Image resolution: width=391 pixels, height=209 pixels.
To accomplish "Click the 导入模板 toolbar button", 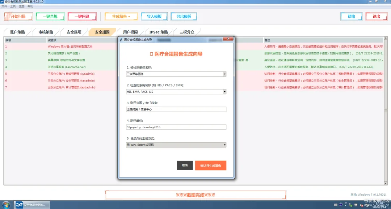I will (x=154, y=16).
